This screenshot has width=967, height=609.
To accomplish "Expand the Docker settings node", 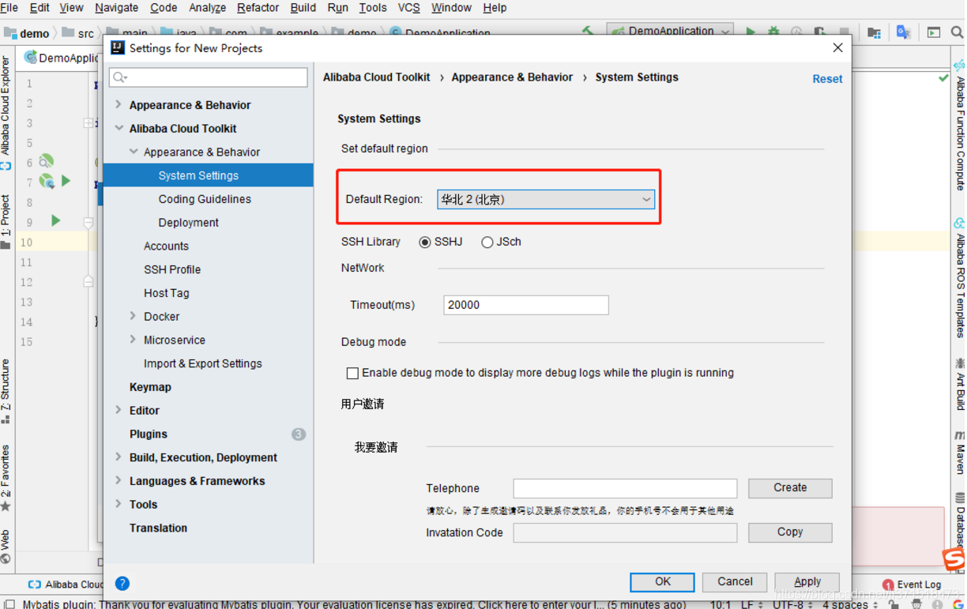I will 133,316.
